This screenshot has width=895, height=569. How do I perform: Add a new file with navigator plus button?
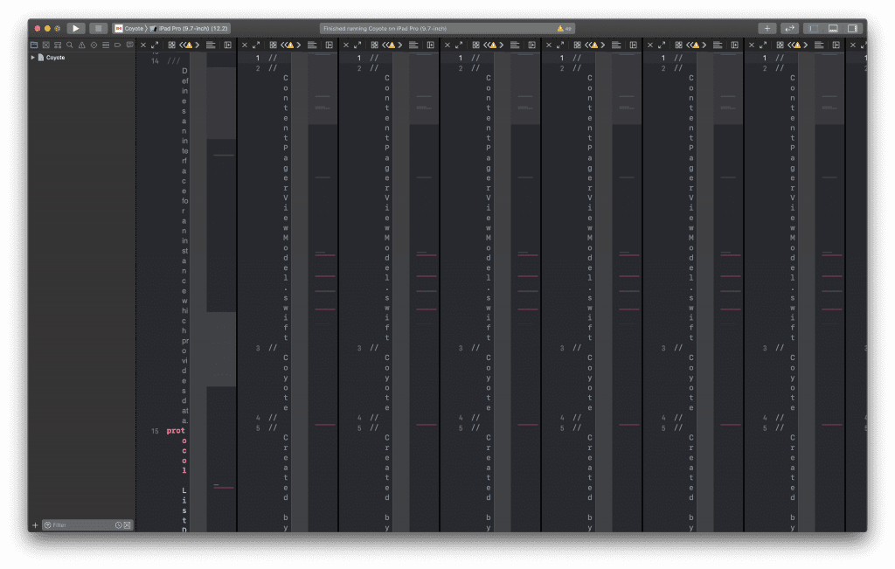point(35,525)
